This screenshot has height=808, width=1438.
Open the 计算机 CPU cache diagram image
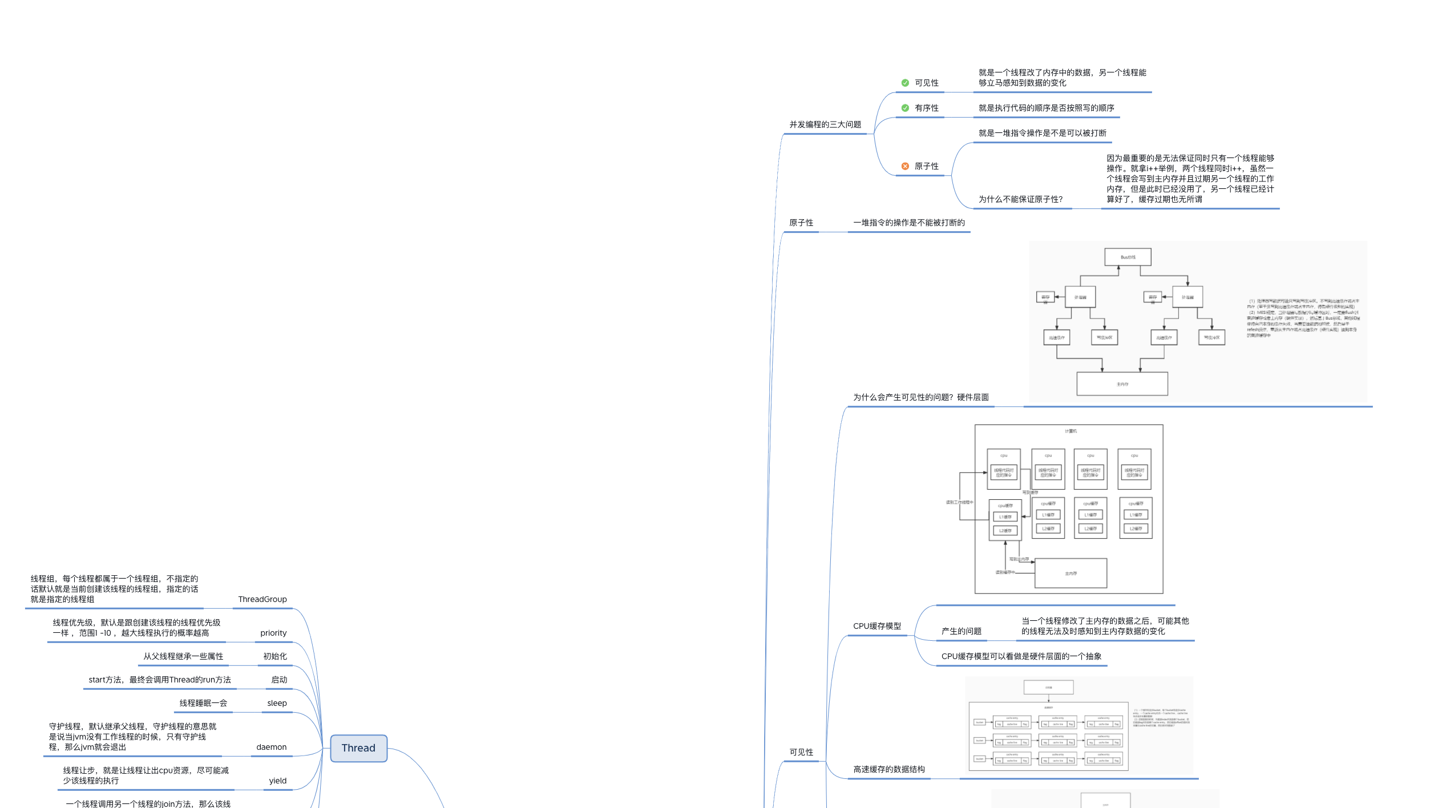coord(1056,509)
